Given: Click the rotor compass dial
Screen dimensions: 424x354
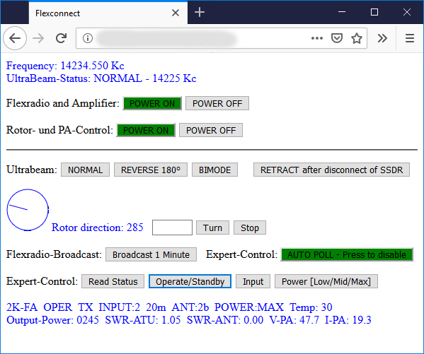Looking at the screenshot, I should 28,210.
